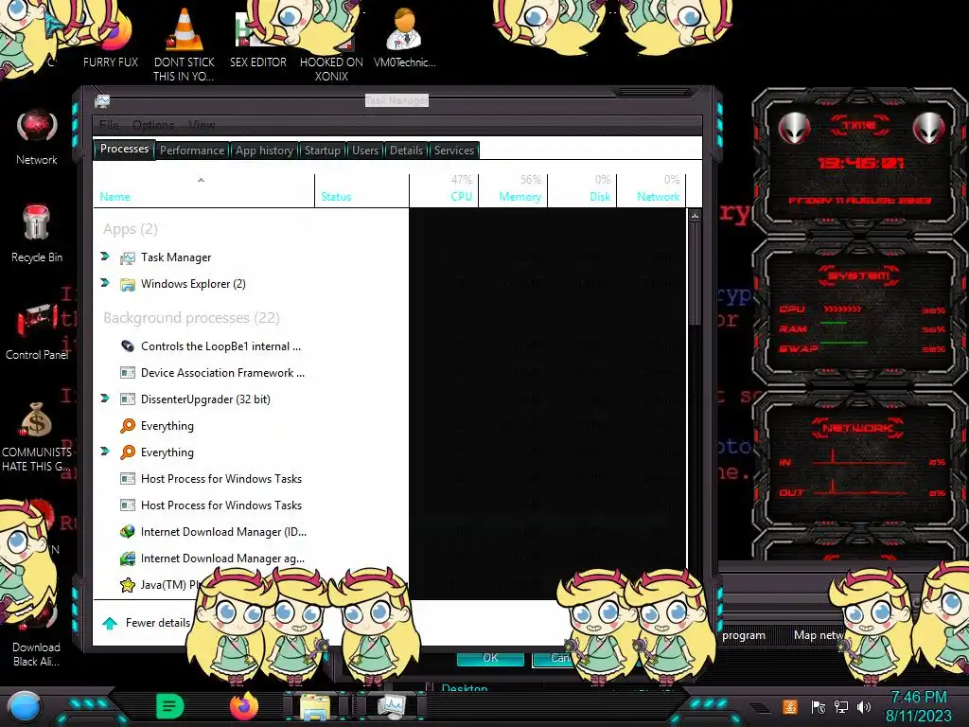Sort by the Disk column header

tap(583, 190)
